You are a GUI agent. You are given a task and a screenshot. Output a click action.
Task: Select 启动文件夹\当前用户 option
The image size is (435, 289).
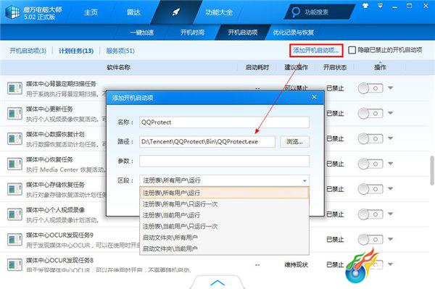tap(224, 248)
